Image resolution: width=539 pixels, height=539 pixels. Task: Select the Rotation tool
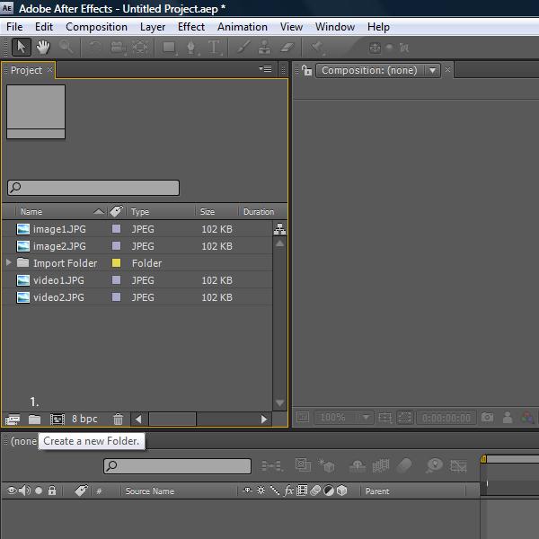(95, 47)
